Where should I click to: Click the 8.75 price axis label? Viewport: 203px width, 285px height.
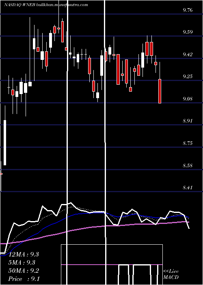coord(188,143)
